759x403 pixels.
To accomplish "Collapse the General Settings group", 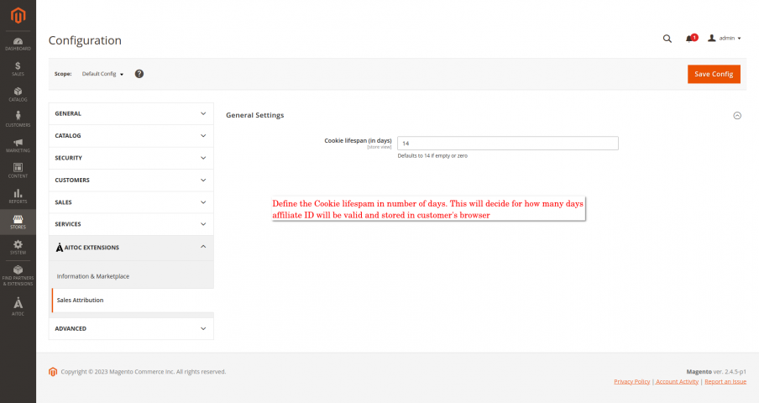I will (737, 116).
